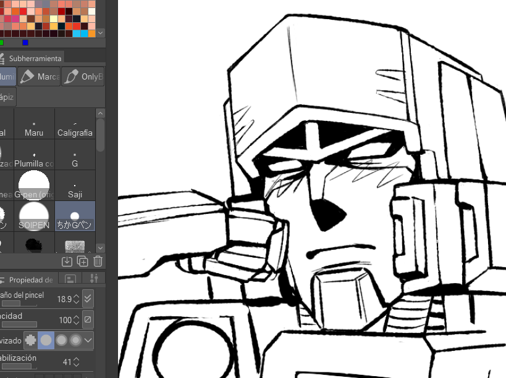Click the stabilization stepper arrows

tap(76, 362)
